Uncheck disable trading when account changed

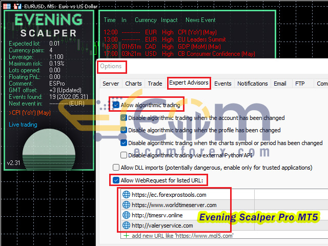[124, 118]
